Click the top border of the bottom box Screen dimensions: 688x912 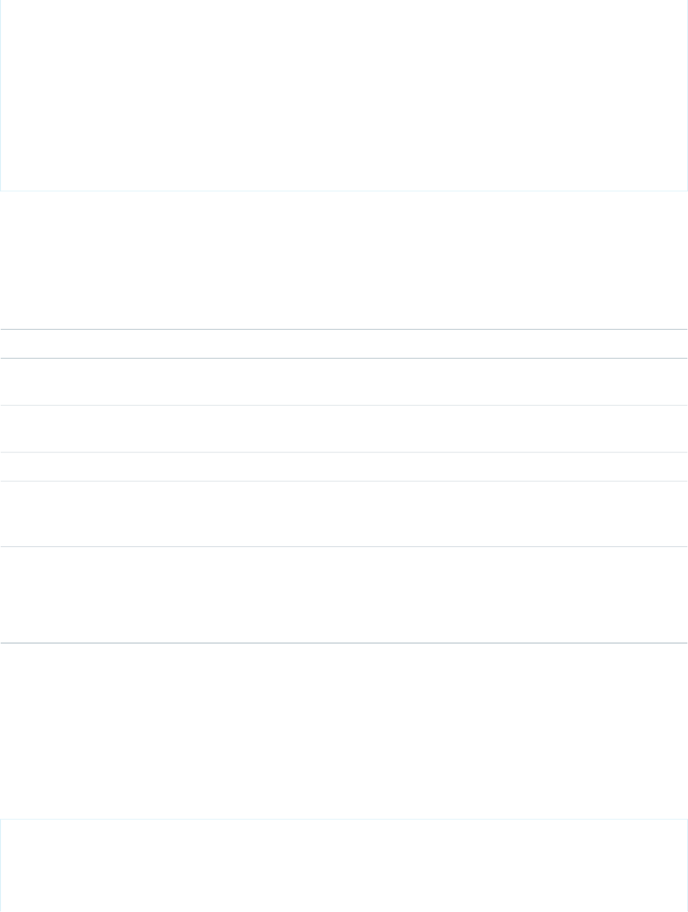344,819
